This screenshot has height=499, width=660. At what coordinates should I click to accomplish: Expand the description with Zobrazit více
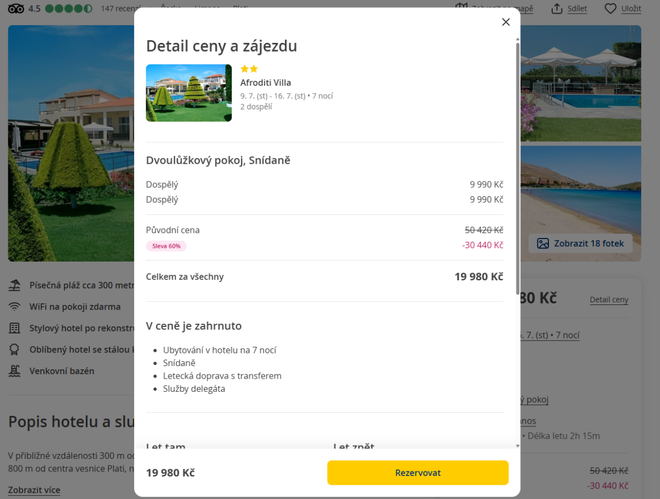pos(34,490)
